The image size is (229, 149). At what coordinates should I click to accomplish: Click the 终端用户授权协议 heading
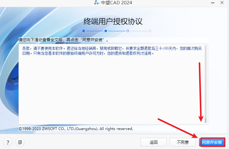pyautogui.click(x=113, y=21)
